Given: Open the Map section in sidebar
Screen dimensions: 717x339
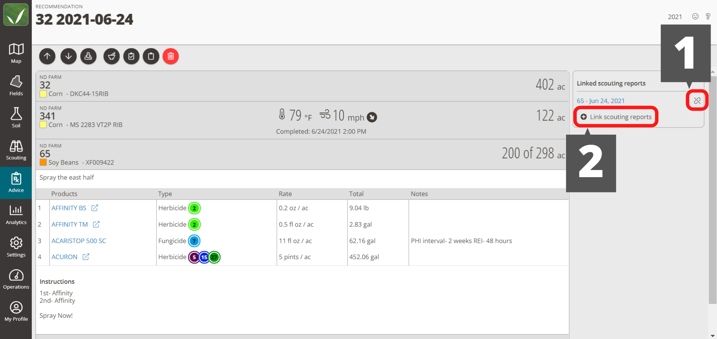Looking at the screenshot, I should 16,53.
